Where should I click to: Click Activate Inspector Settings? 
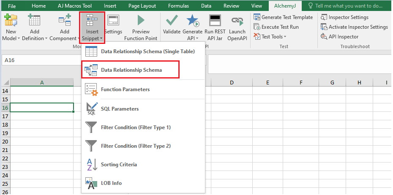tap(358, 27)
